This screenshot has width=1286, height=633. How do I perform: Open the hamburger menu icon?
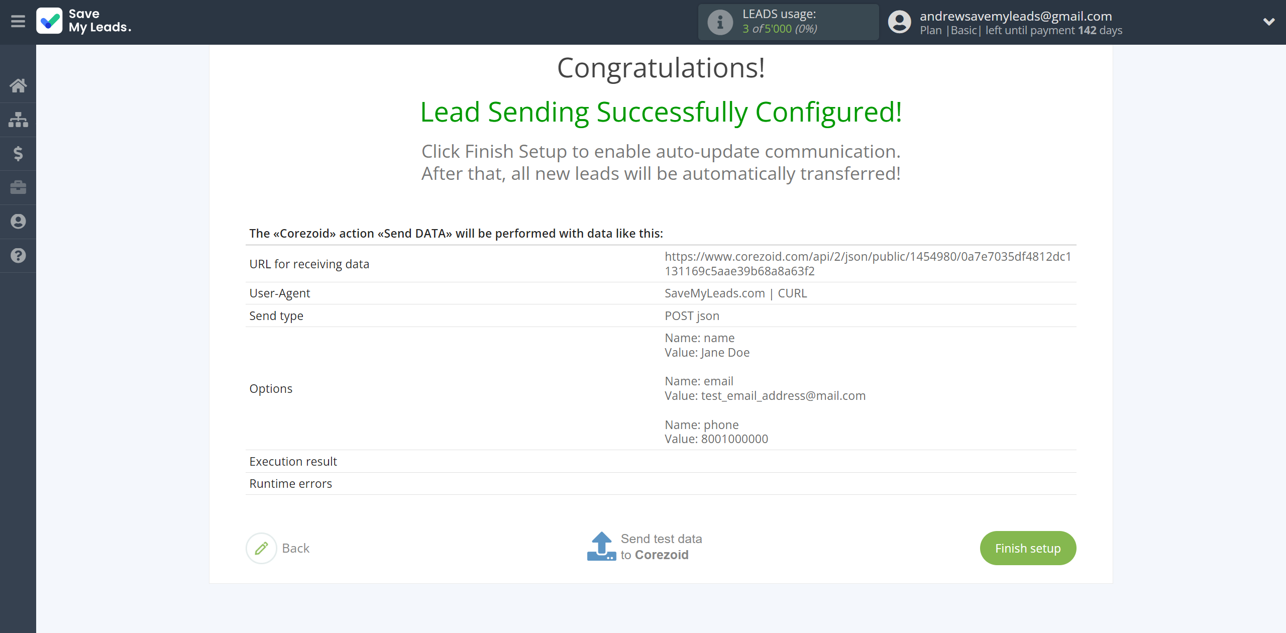pos(18,22)
